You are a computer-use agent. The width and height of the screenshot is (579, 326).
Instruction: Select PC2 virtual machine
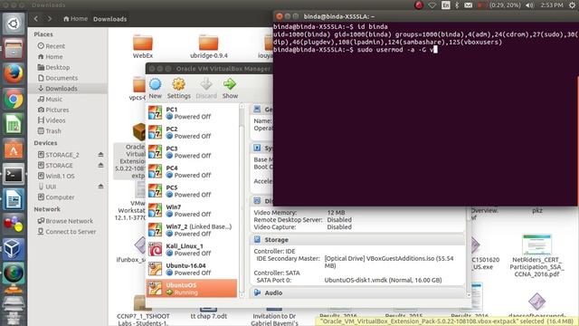[192, 132]
